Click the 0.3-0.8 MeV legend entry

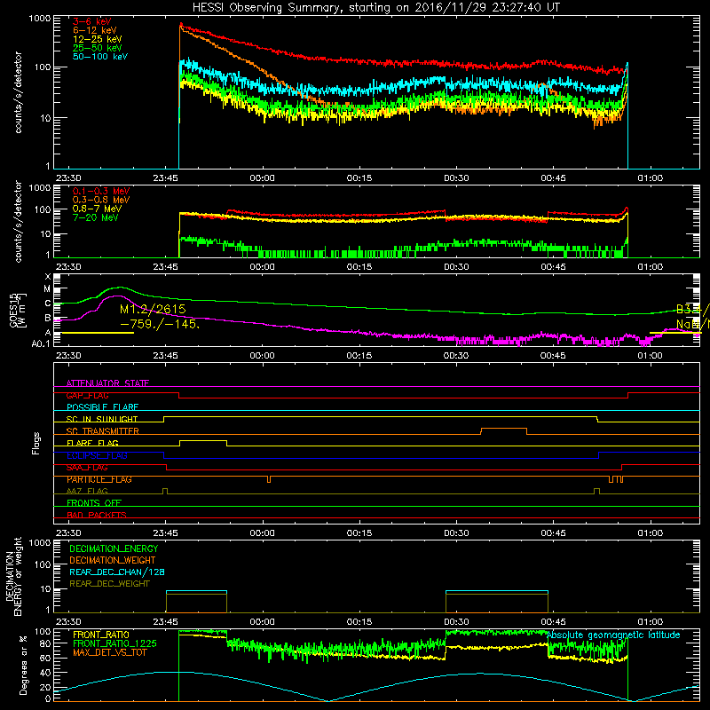(x=101, y=200)
